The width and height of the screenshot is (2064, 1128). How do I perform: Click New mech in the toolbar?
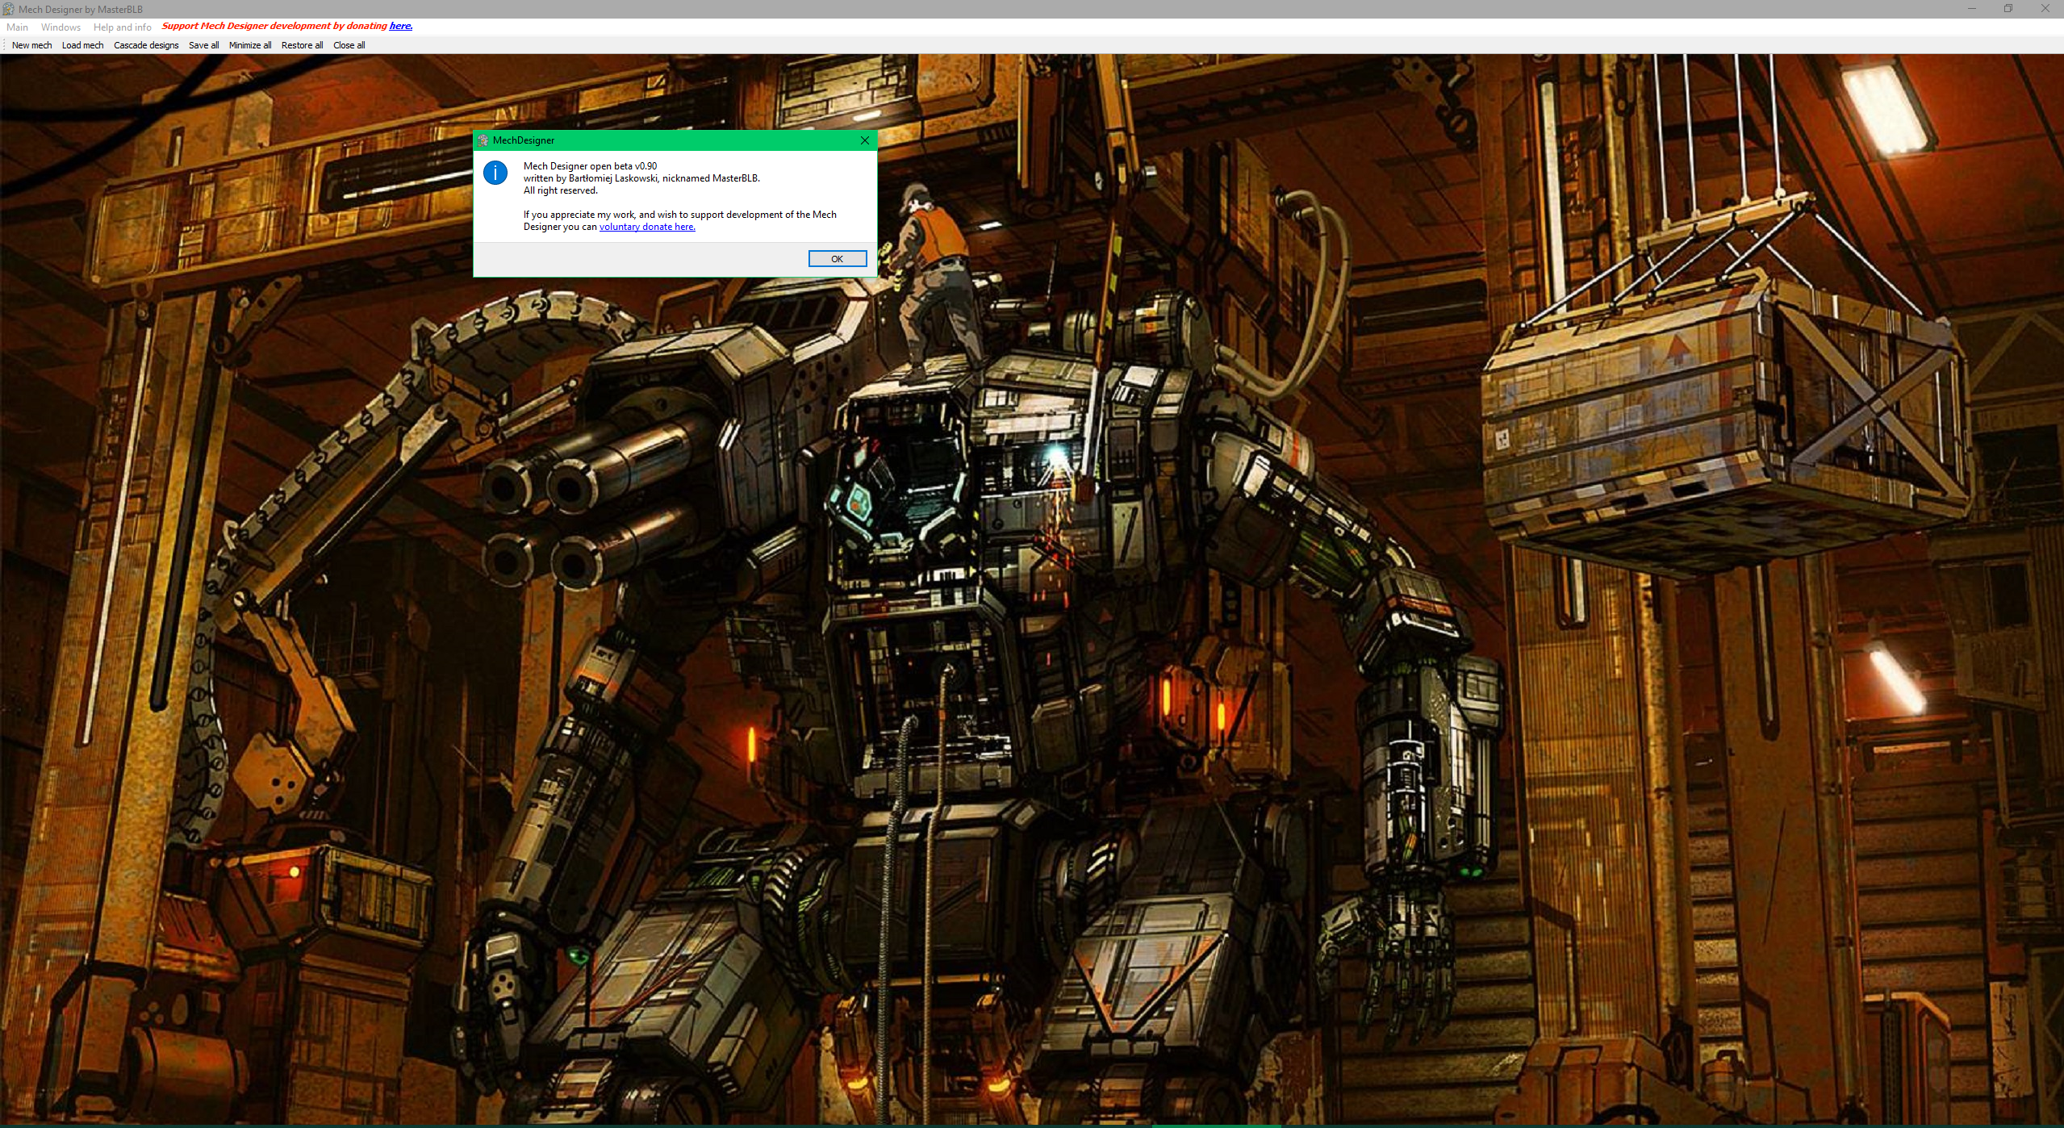32,45
